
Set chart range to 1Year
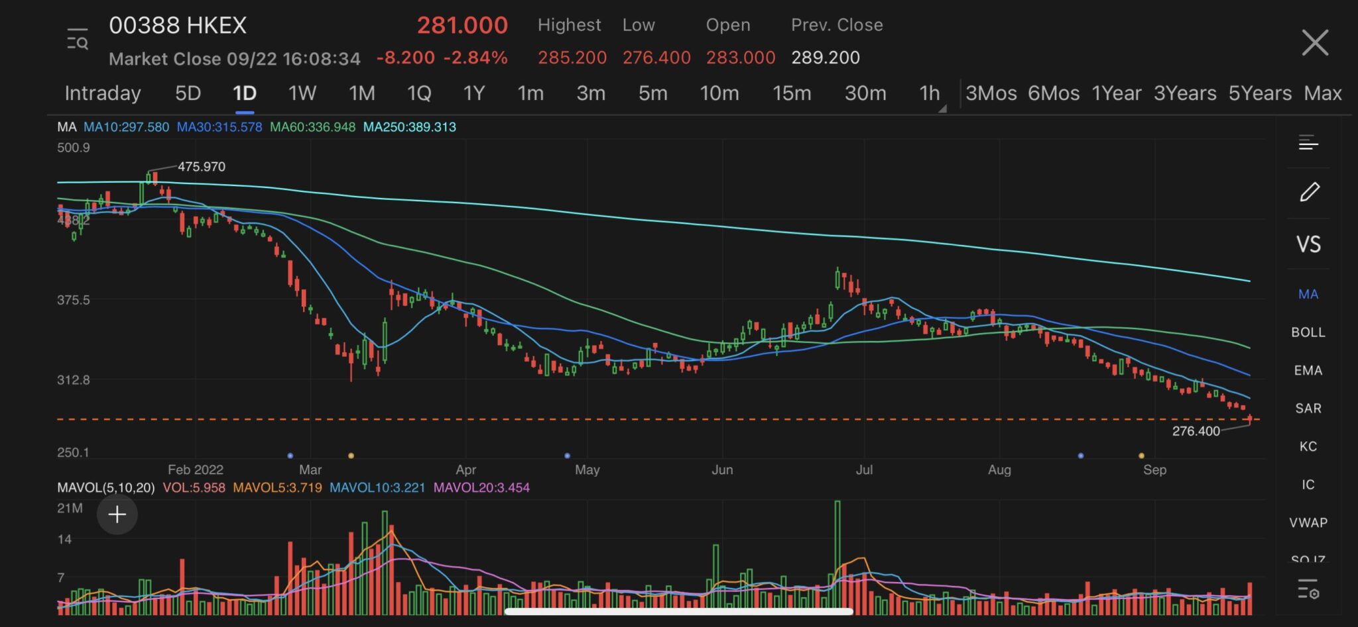(1117, 93)
